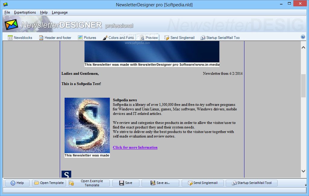Click the scroll up arrow of preview
The height and width of the screenshot is (196, 309).
pos(304,47)
